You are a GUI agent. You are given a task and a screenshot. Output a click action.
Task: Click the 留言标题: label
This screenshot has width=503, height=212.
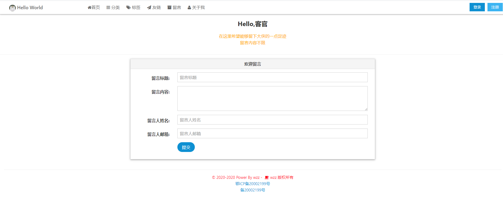pos(161,78)
